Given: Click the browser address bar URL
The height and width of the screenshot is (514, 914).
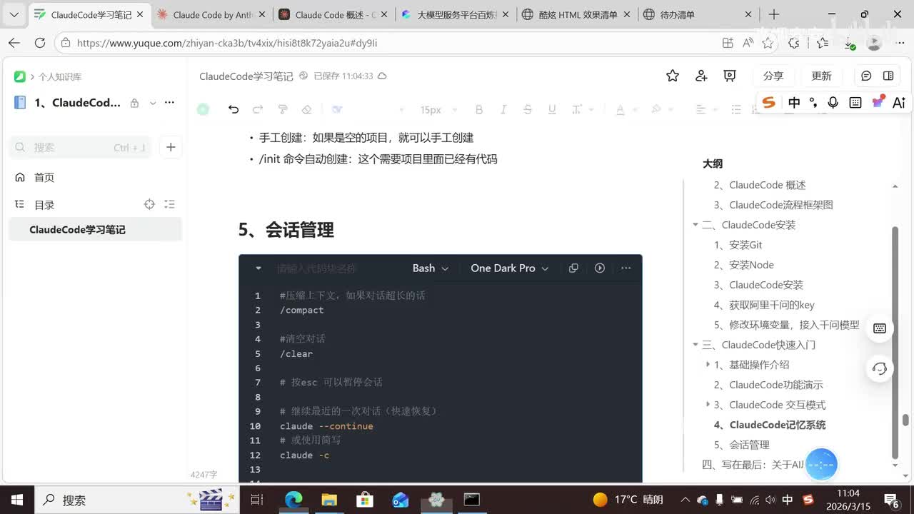Looking at the screenshot, I should pos(227,43).
